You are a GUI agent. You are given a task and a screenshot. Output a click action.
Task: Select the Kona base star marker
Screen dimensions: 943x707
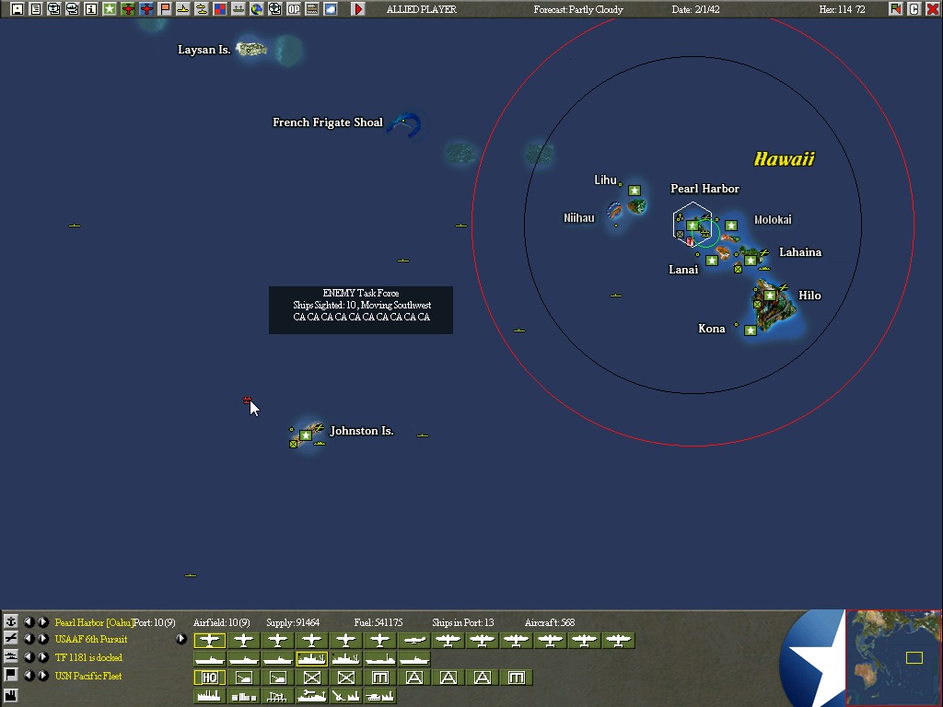pyautogui.click(x=750, y=330)
